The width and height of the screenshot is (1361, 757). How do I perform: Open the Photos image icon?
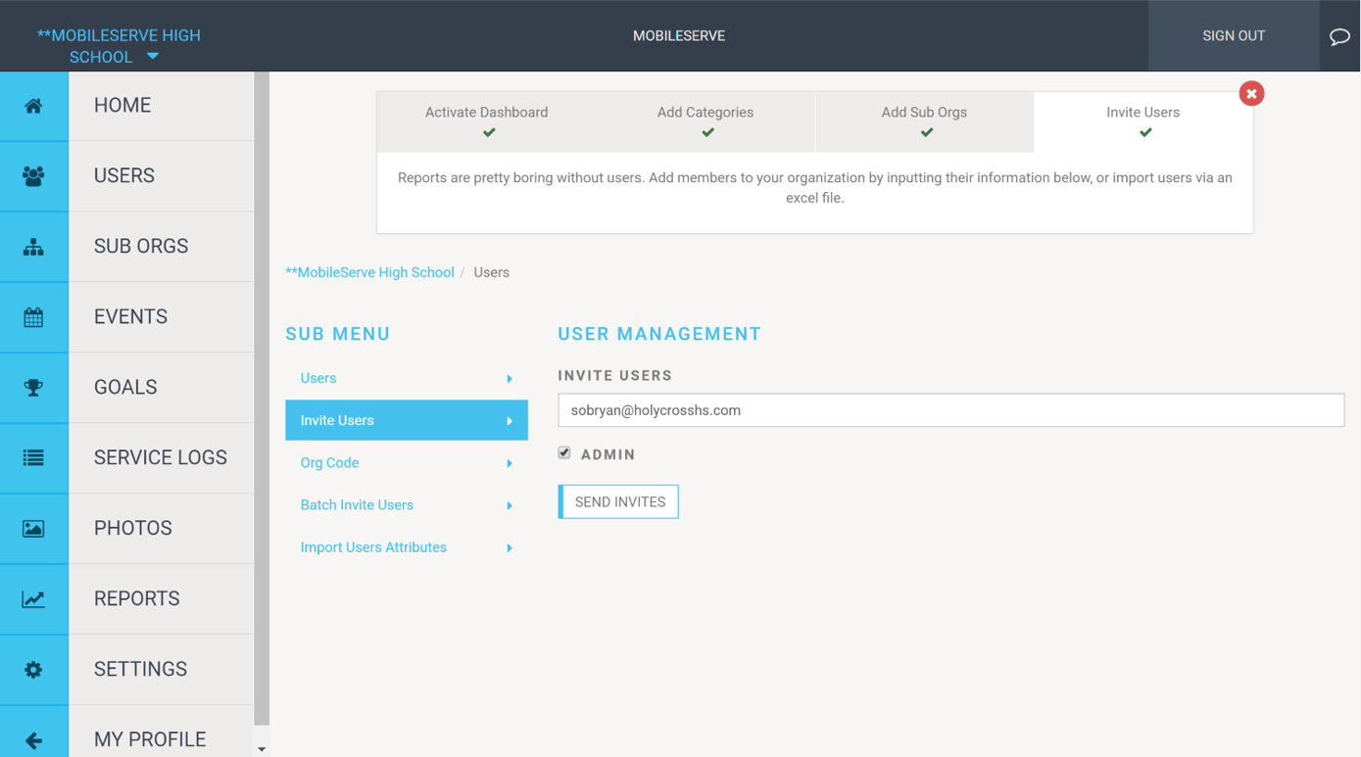coord(33,529)
